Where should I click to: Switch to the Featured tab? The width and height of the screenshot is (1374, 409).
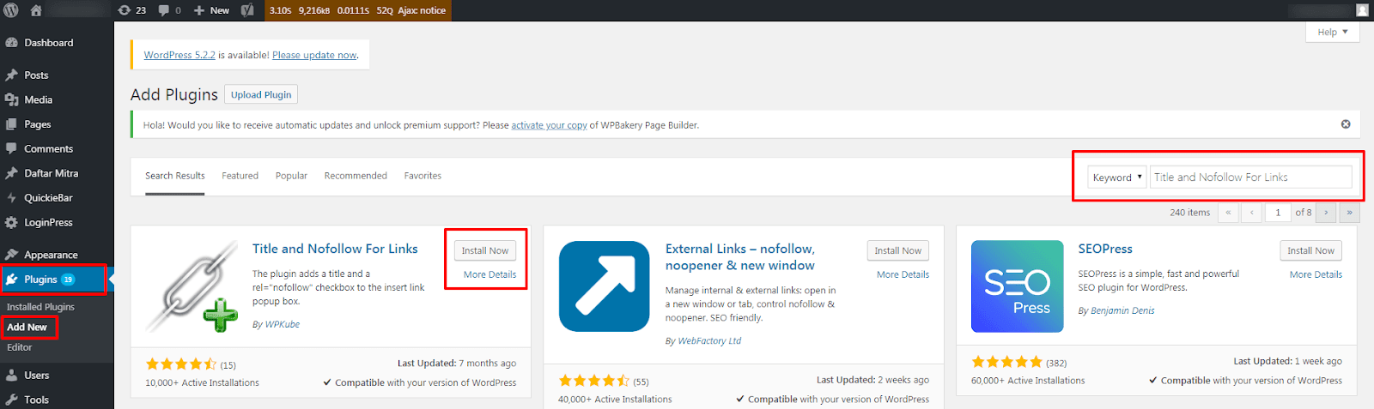click(240, 176)
